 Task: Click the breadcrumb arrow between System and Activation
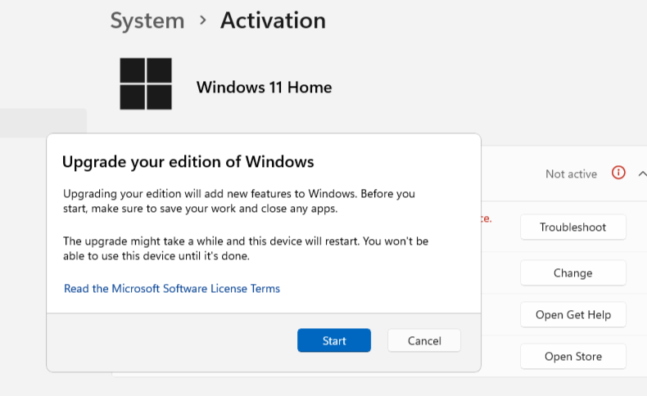[202, 20]
